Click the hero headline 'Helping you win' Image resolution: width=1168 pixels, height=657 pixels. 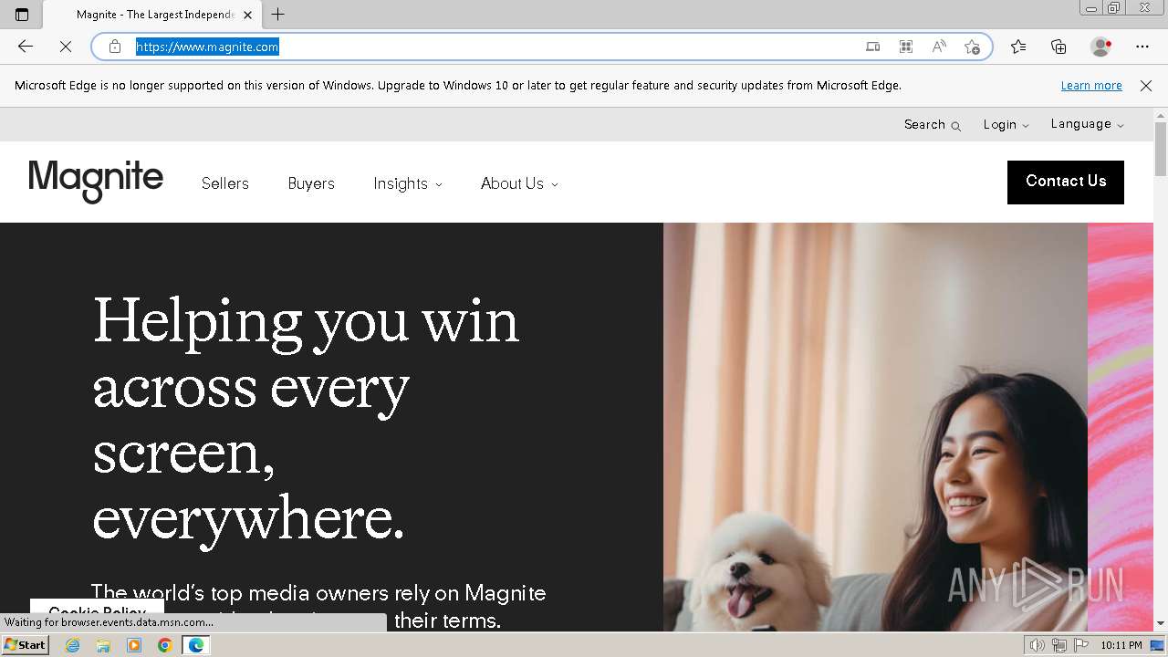pos(307,321)
